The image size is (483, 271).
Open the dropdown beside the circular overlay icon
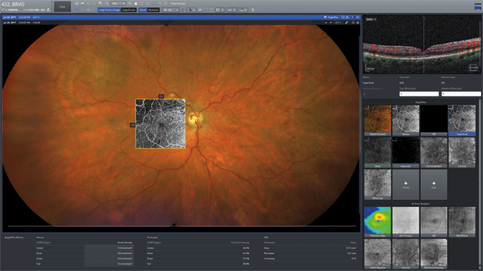pos(195,10)
